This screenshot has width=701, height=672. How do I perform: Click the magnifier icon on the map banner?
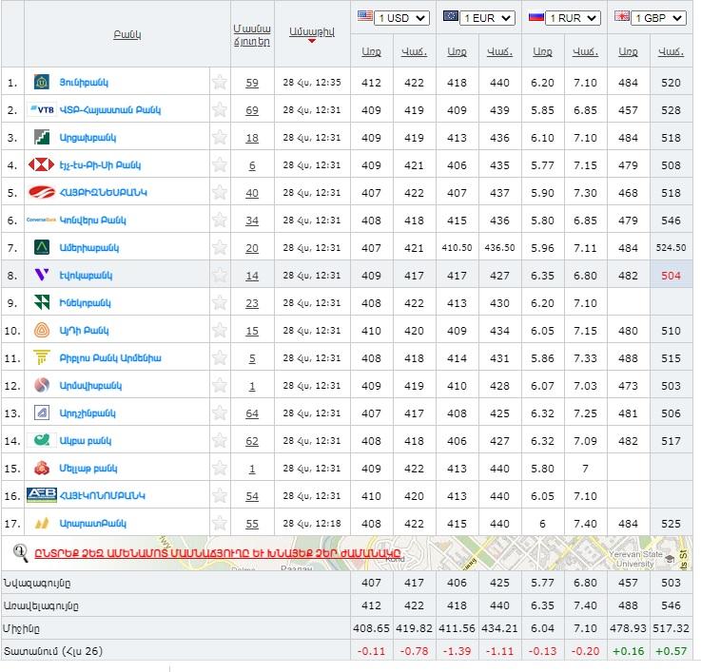pos(19,553)
